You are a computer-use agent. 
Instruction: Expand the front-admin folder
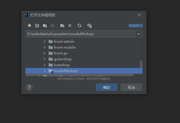(44, 42)
